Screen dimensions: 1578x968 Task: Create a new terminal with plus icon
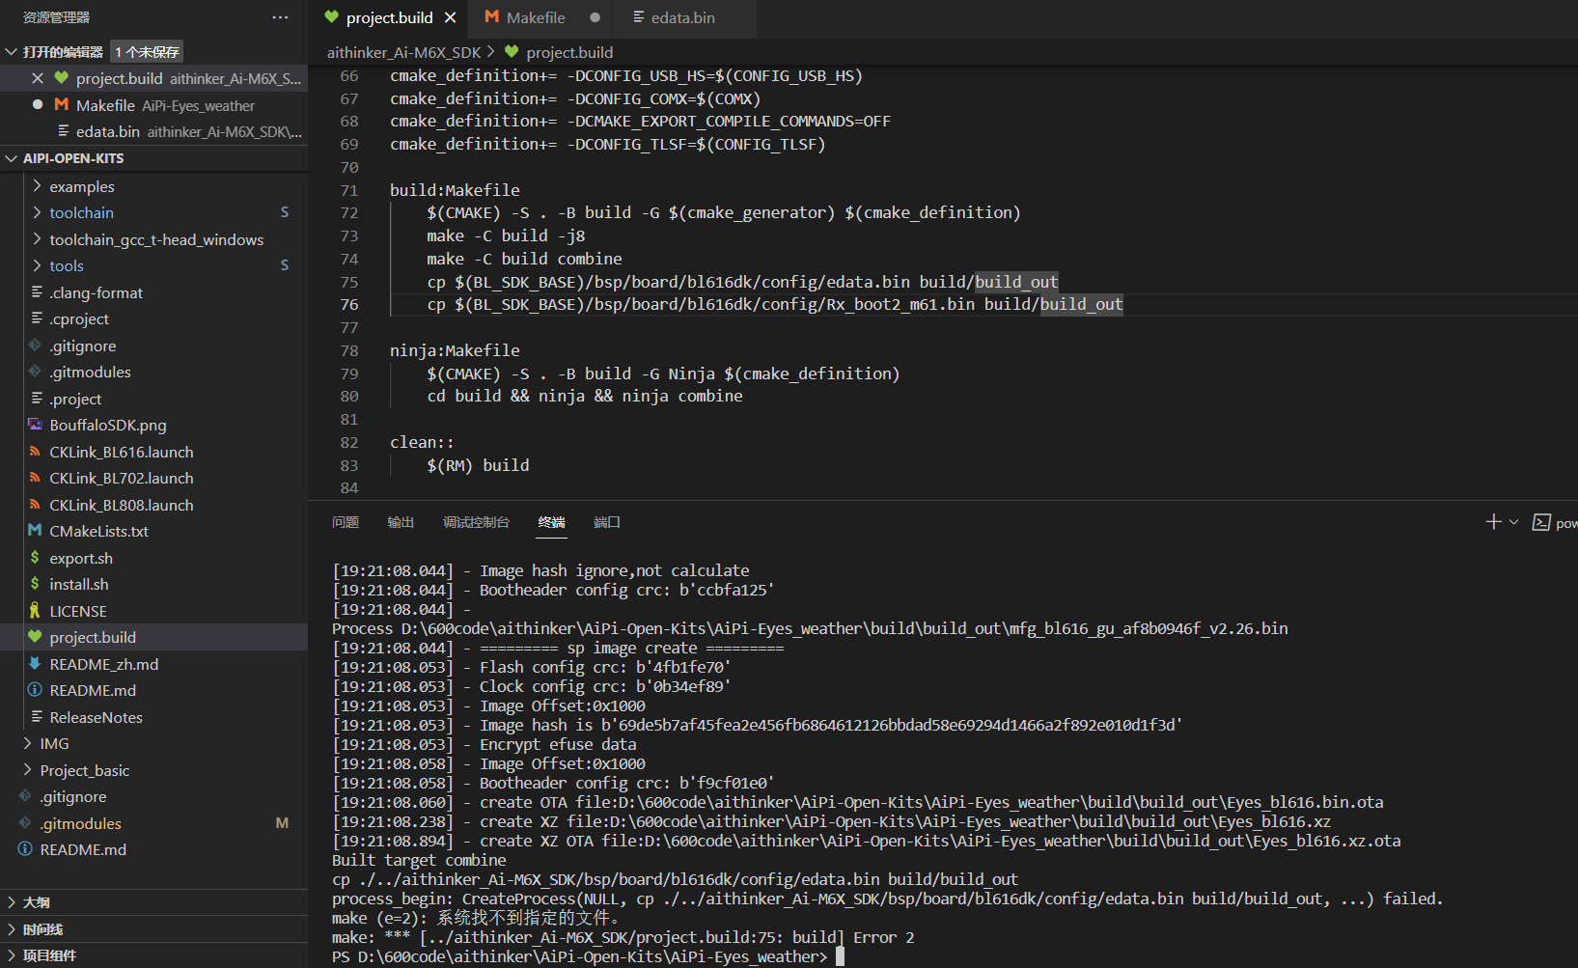[x=1493, y=522]
